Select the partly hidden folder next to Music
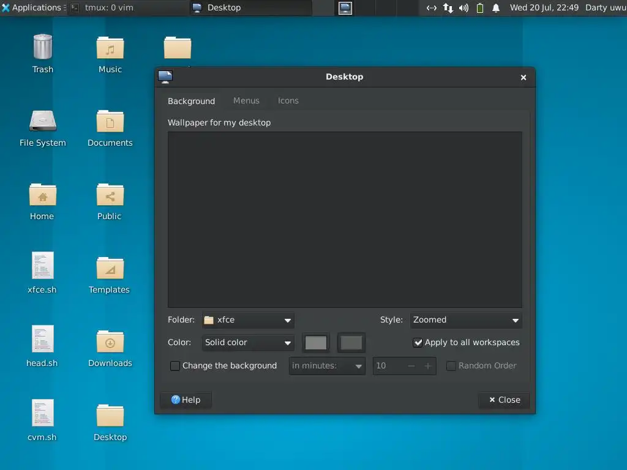 click(x=178, y=48)
